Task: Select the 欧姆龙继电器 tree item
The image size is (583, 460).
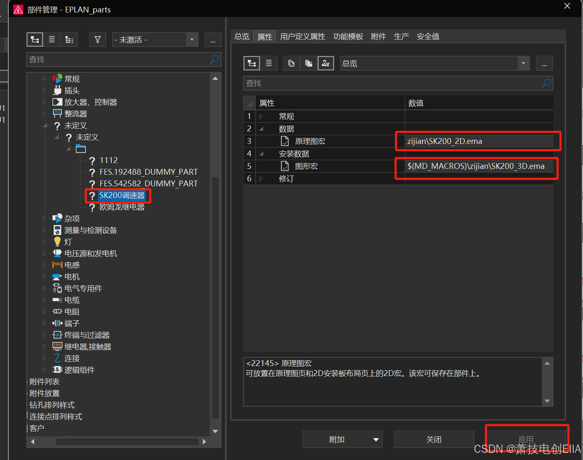Action: 122,207
